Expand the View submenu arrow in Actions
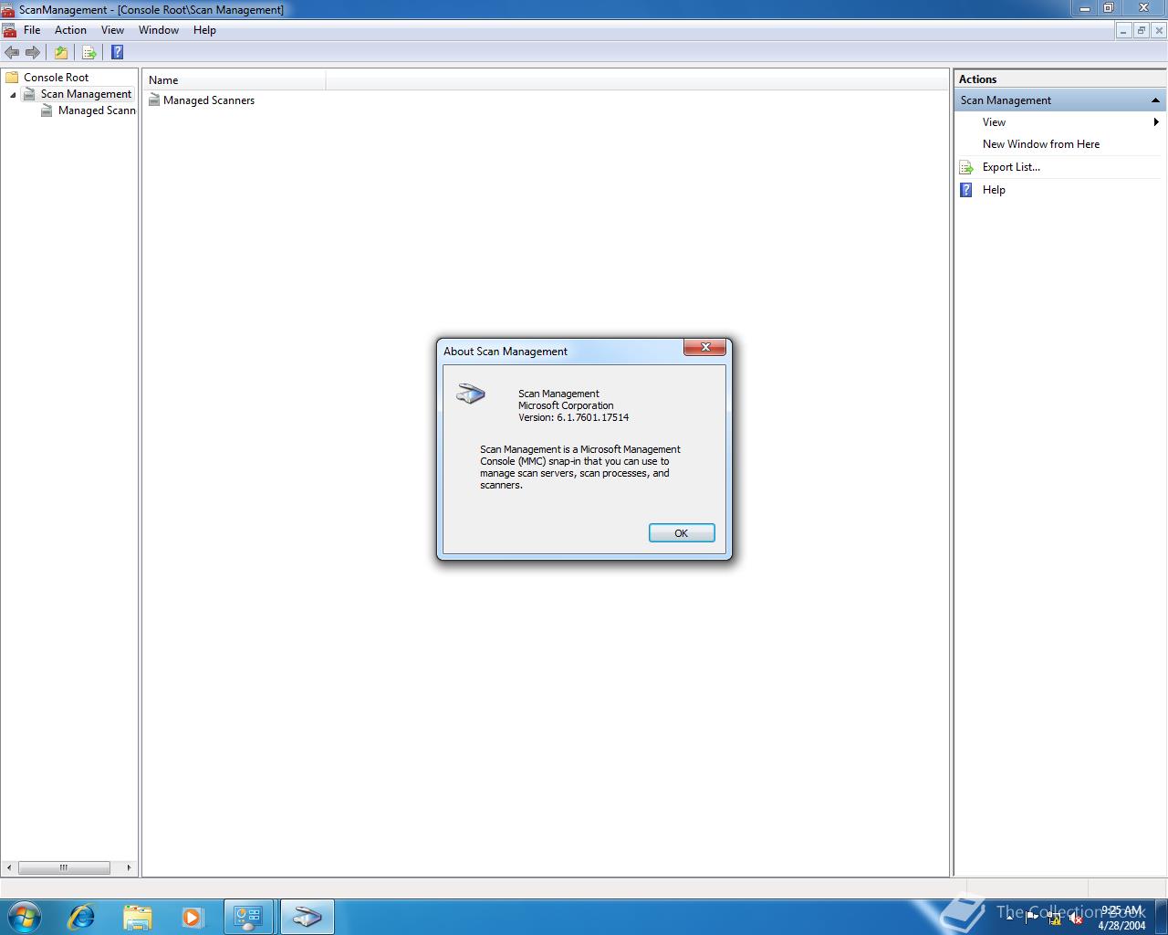Screen dimensions: 1168x935 click(x=1156, y=122)
